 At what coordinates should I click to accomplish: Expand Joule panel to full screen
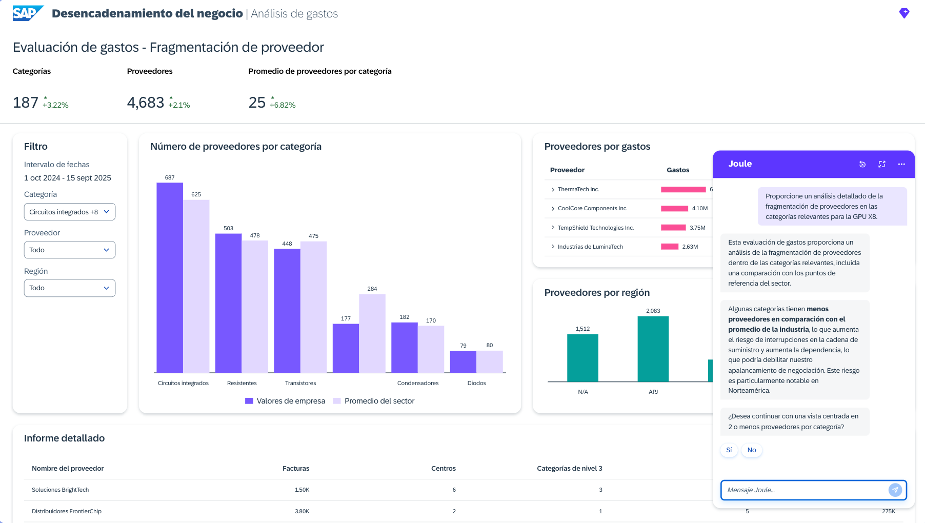882,164
